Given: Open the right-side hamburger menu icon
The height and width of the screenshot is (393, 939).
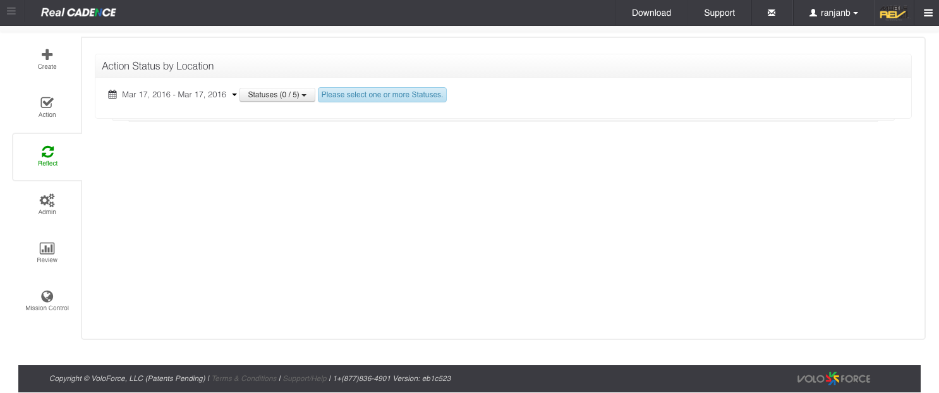Looking at the screenshot, I should [x=928, y=13].
